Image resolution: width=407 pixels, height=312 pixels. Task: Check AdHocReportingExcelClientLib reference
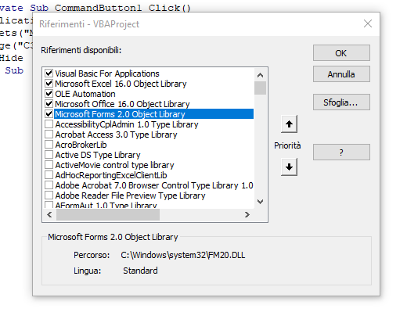pos(49,175)
